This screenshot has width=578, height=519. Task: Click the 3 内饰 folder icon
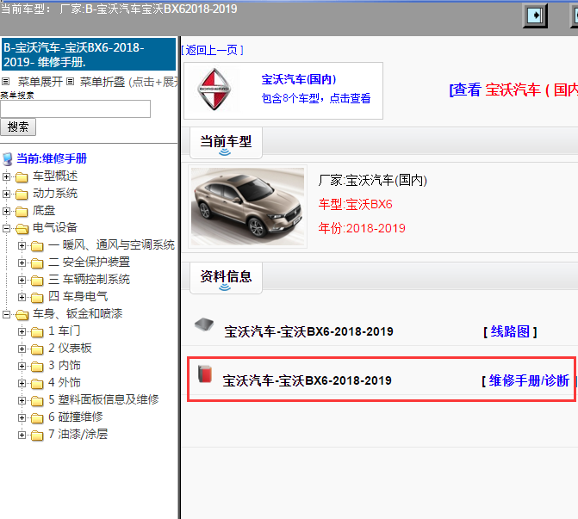pyautogui.click(x=37, y=366)
